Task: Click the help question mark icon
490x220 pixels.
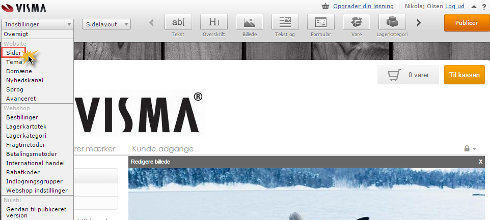Action: tap(484, 7)
